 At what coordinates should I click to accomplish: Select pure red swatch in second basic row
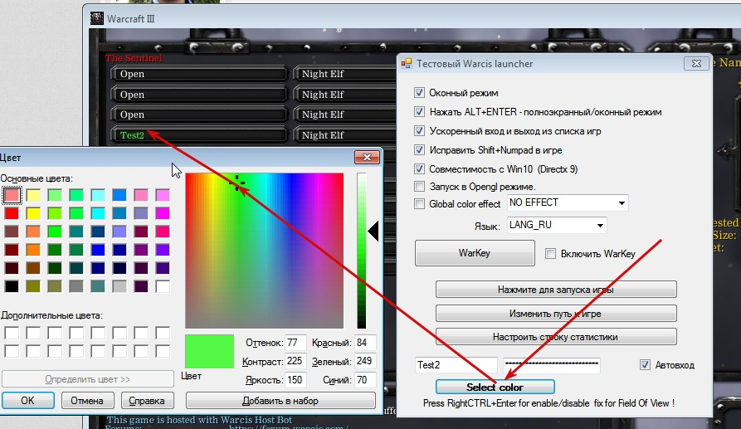[x=12, y=213]
